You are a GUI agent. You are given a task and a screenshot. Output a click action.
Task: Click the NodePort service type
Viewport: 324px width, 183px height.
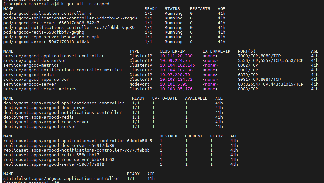tap(140, 84)
